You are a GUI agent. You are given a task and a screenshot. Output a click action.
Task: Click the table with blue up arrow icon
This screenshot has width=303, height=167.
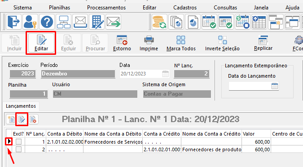pos(259,22)
